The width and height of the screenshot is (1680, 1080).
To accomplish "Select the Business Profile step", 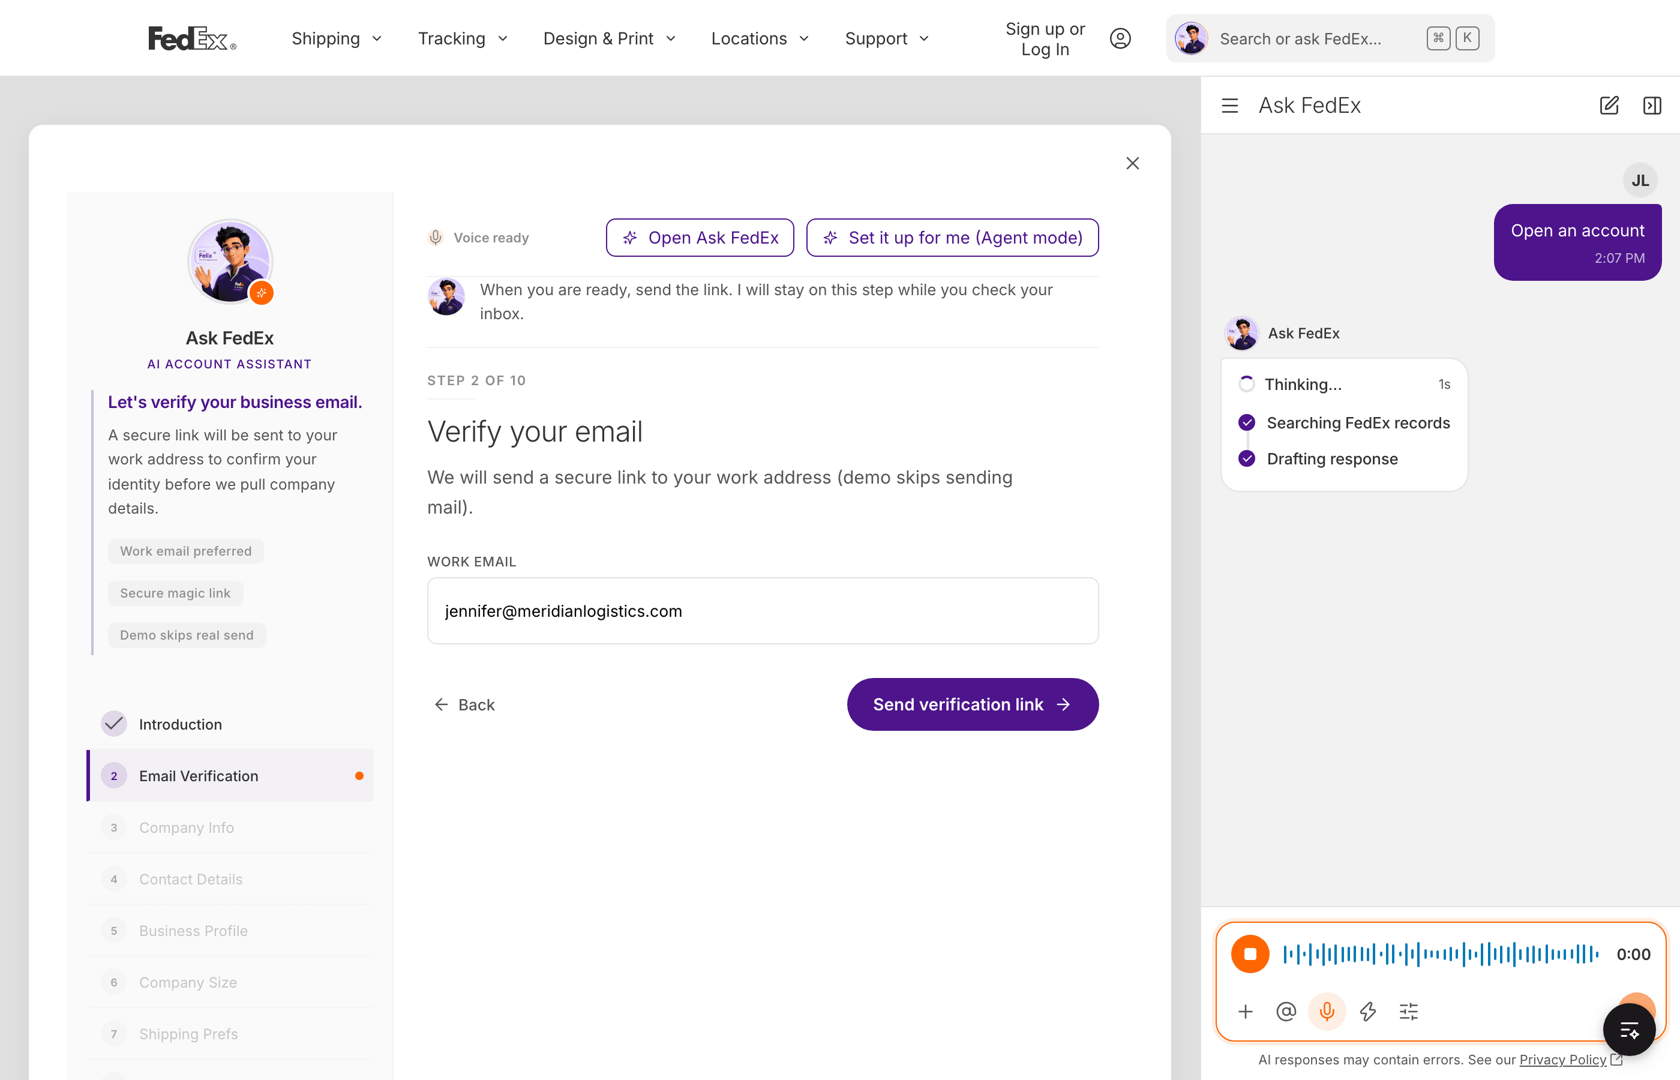I will pyautogui.click(x=230, y=931).
